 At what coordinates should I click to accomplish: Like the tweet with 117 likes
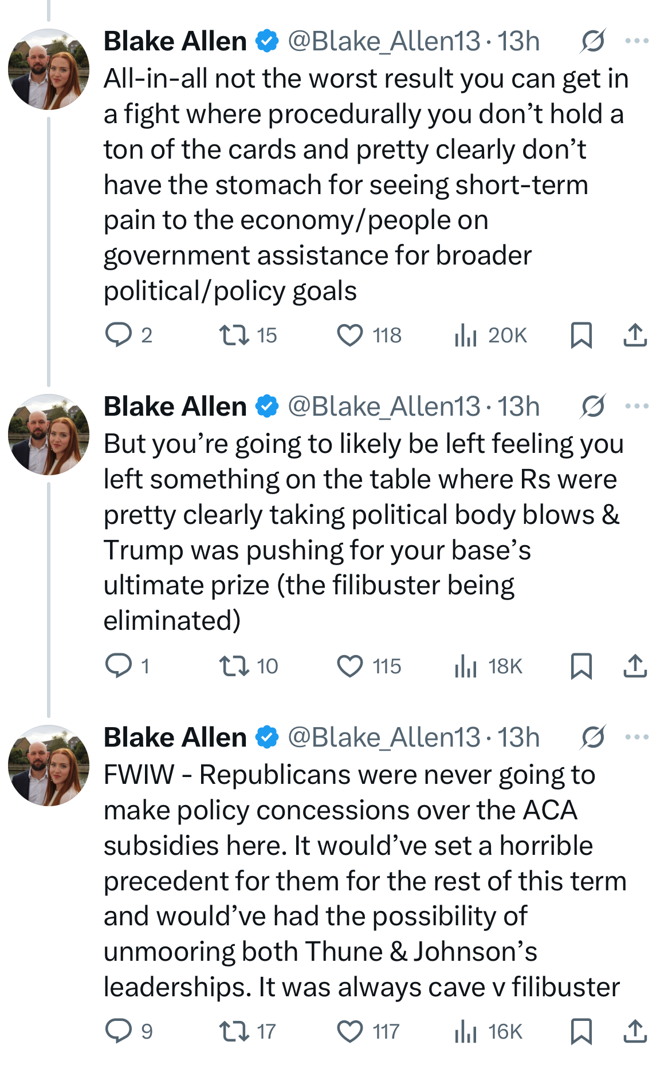coord(349,1031)
